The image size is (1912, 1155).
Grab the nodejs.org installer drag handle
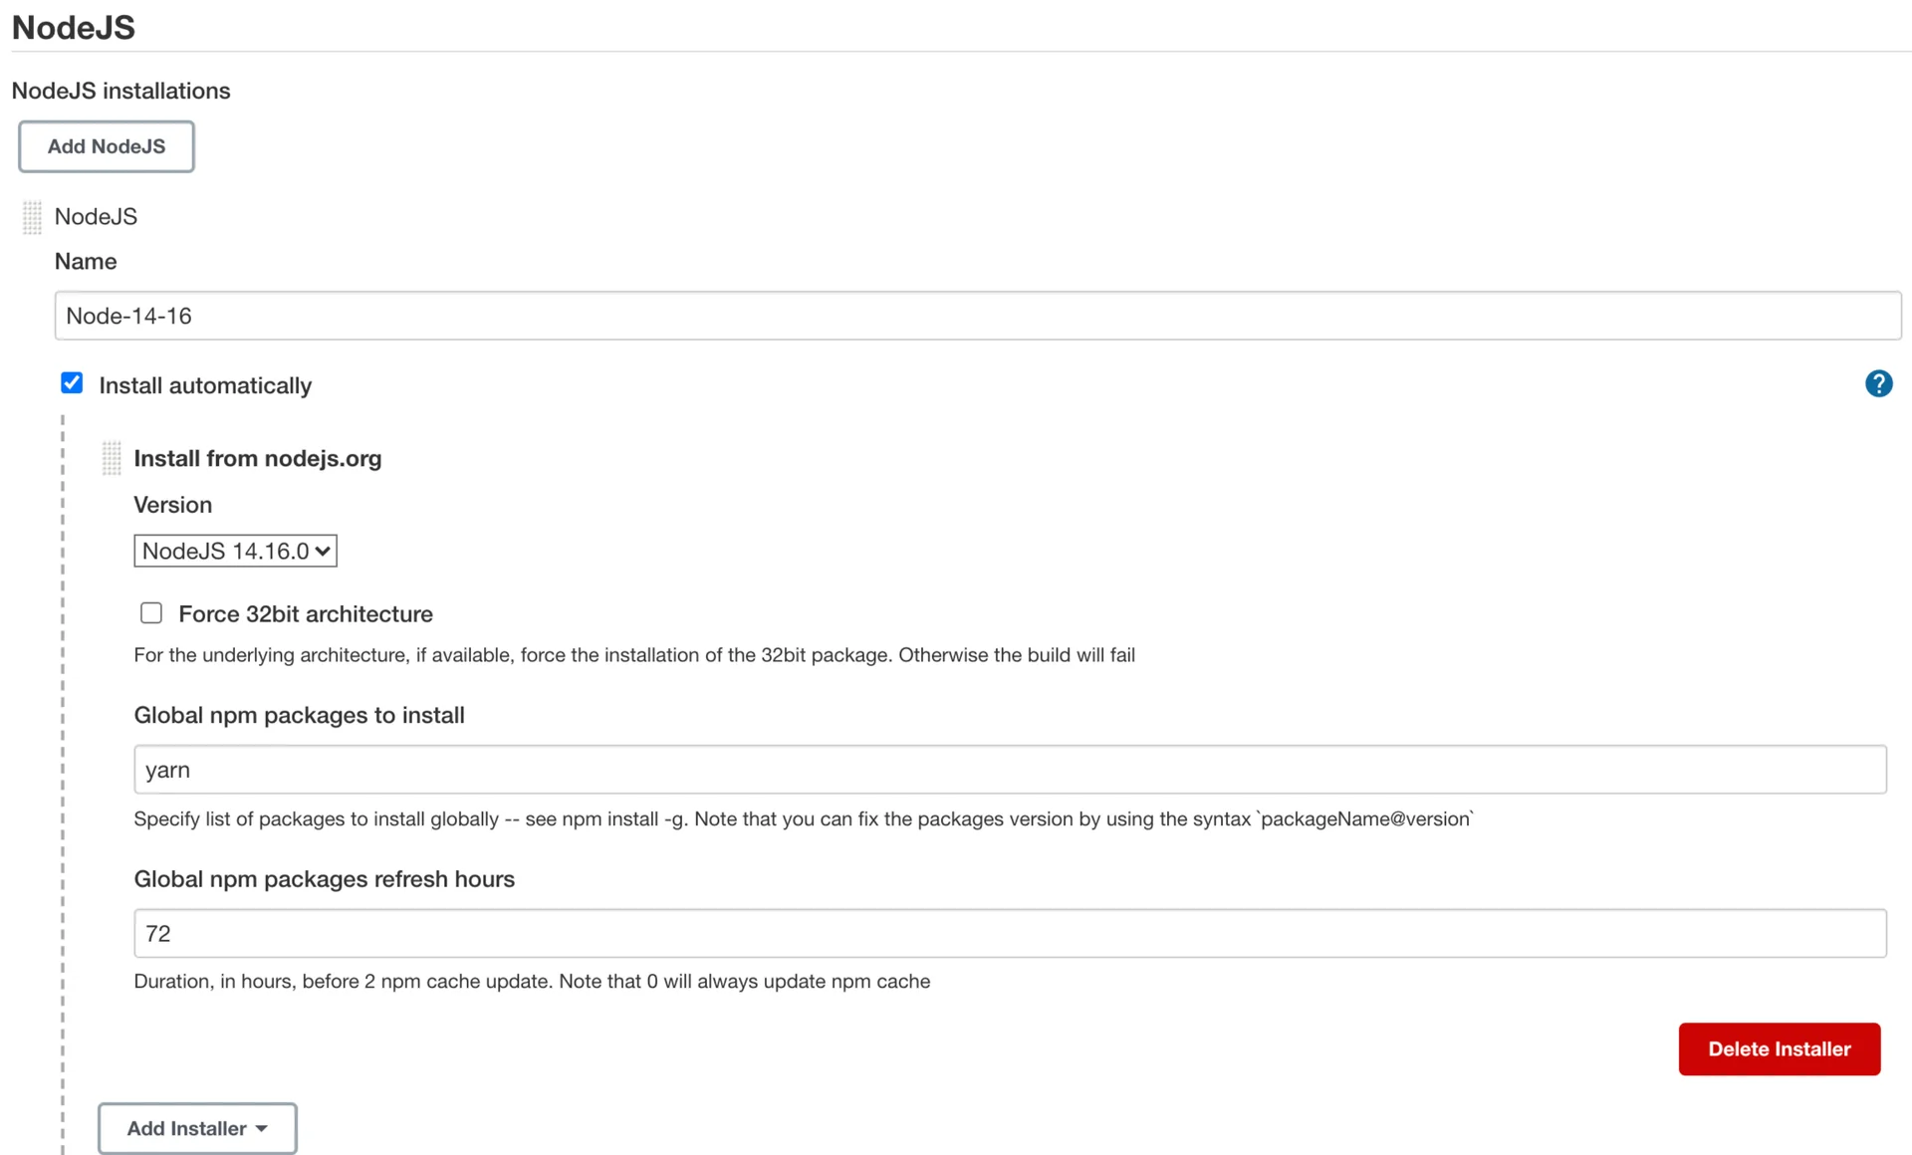click(x=112, y=459)
